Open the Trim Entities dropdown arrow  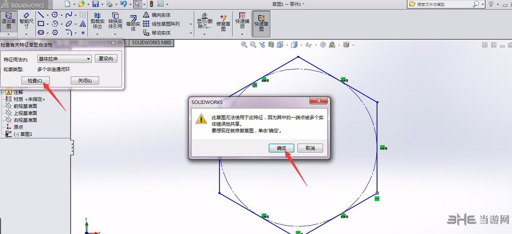97,34
